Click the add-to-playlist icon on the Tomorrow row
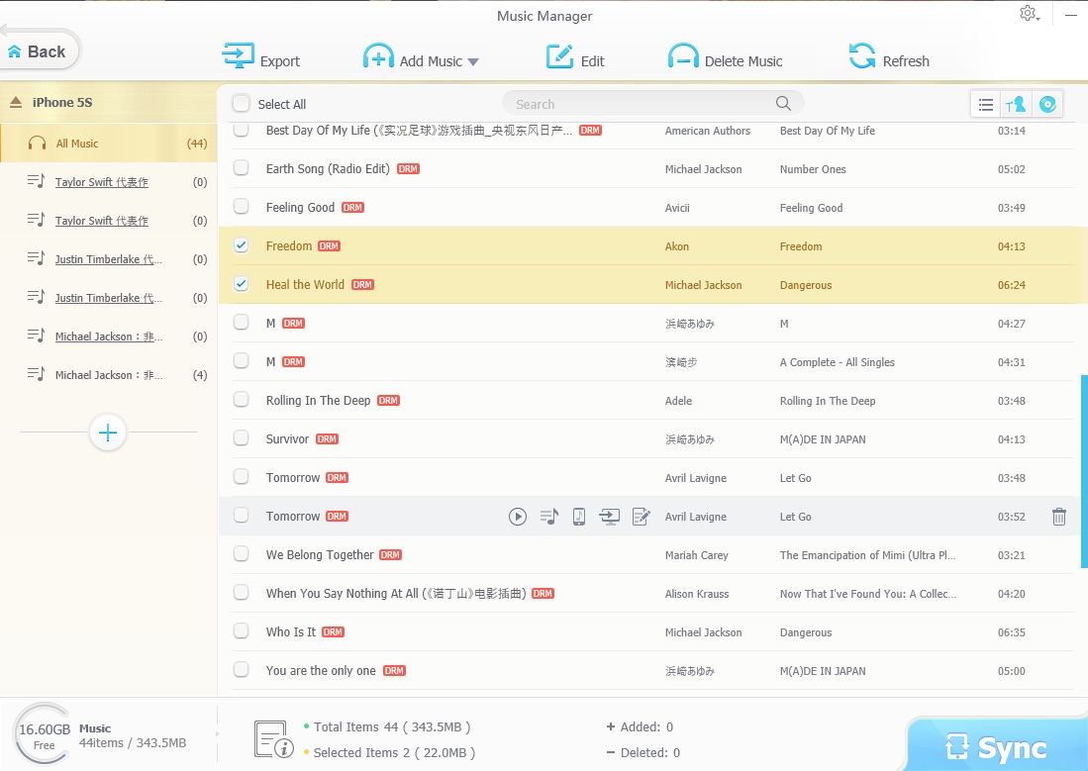 pos(548,516)
